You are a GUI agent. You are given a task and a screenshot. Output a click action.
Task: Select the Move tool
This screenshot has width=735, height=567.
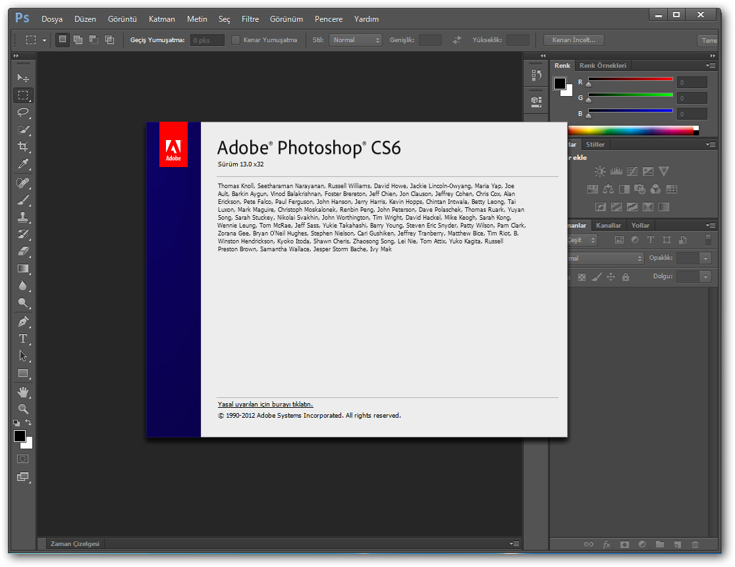click(23, 78)
